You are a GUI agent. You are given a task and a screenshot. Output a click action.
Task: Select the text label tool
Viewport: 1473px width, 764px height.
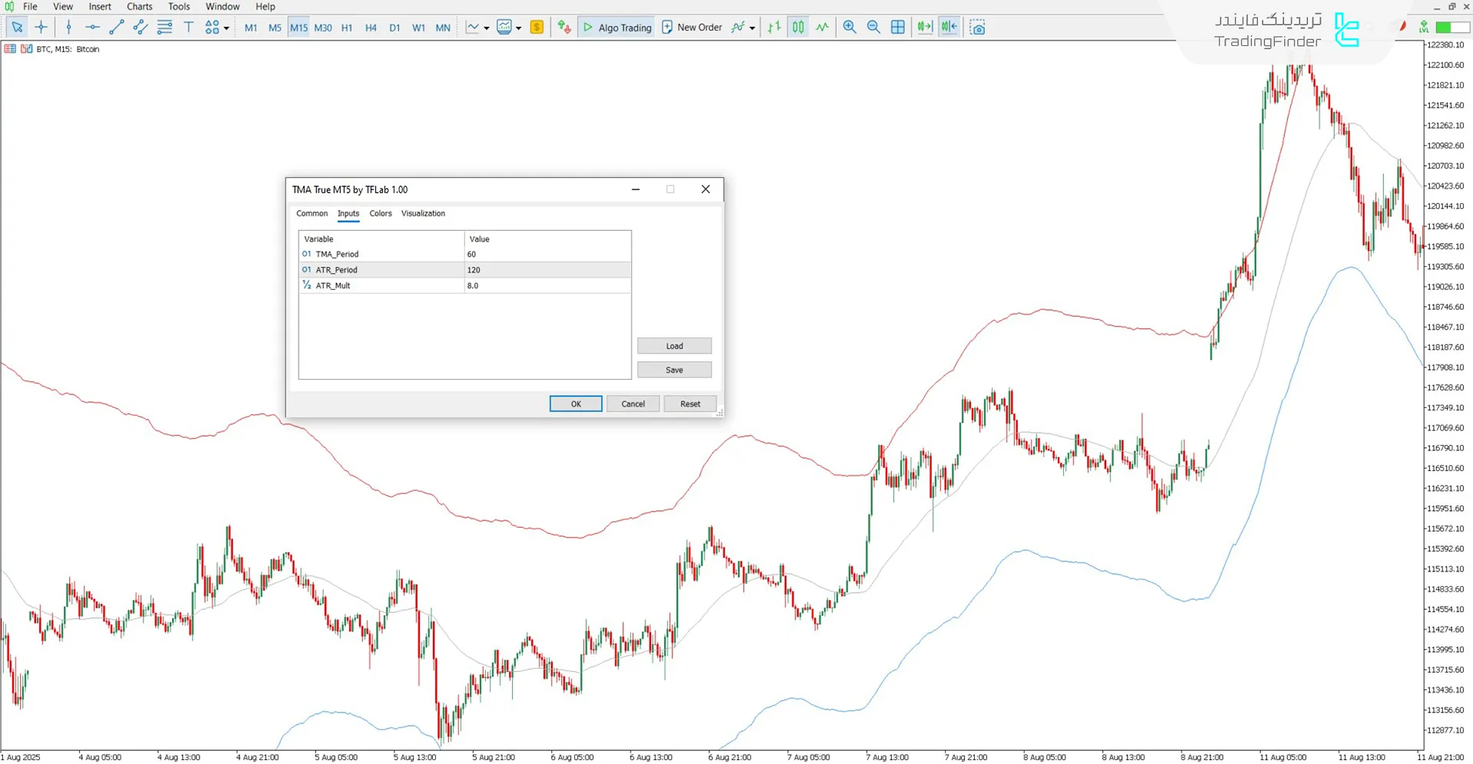click(189, 28)
